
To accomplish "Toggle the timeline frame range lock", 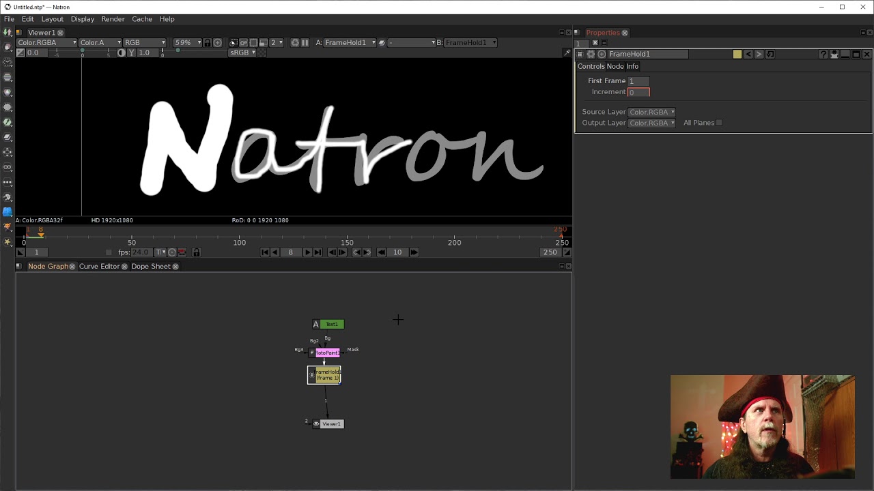I will (196, 252).
